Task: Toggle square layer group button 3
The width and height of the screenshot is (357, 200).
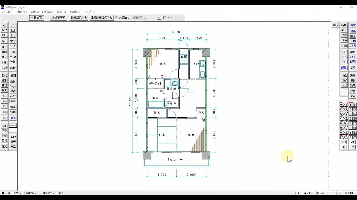Action: 351,119
